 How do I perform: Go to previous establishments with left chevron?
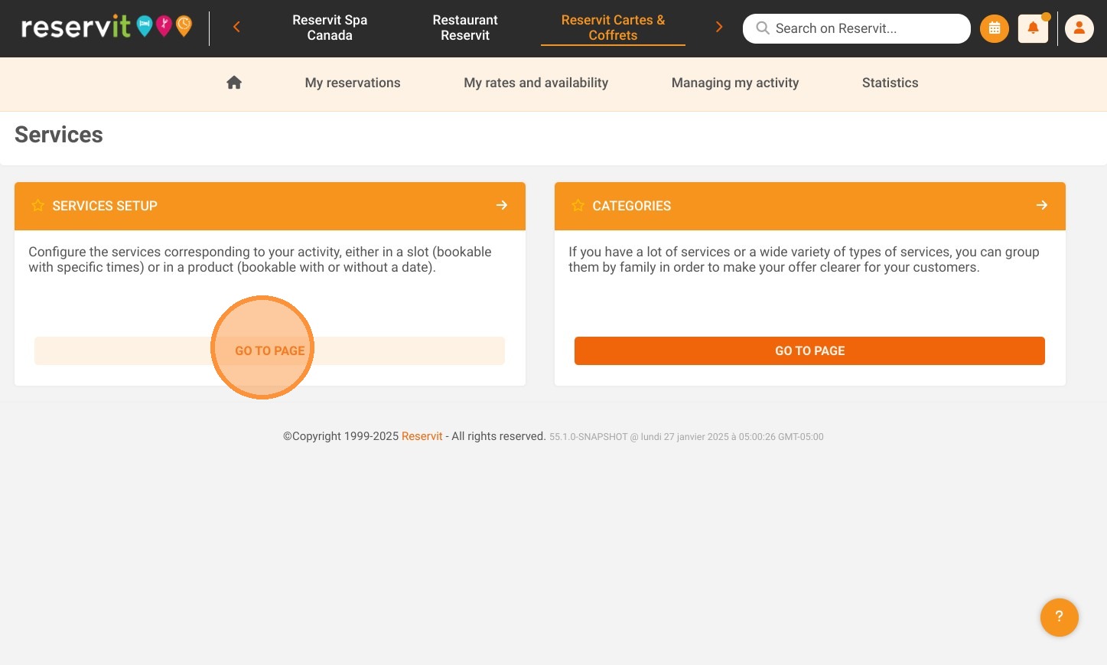236,28
